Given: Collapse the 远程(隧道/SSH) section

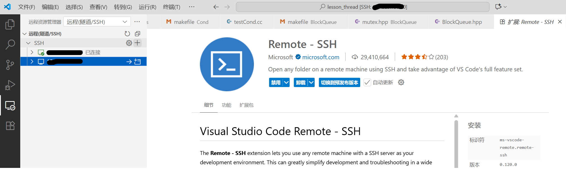Looking at the screenshot, I should point(24,34).
